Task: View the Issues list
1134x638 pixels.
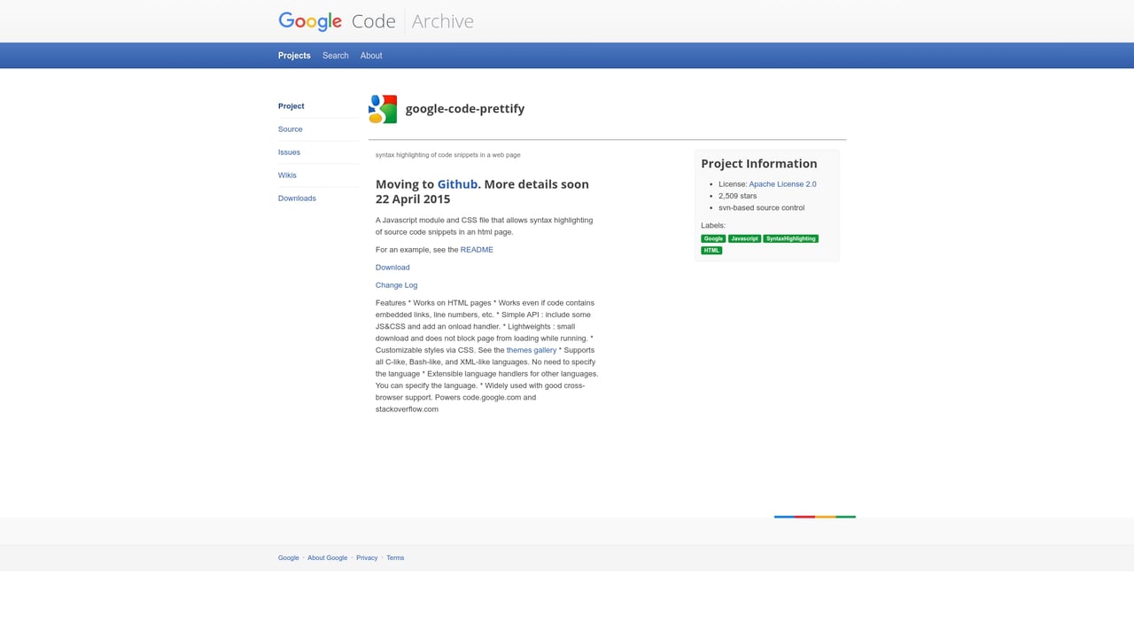Action: (x=289, y=152)
